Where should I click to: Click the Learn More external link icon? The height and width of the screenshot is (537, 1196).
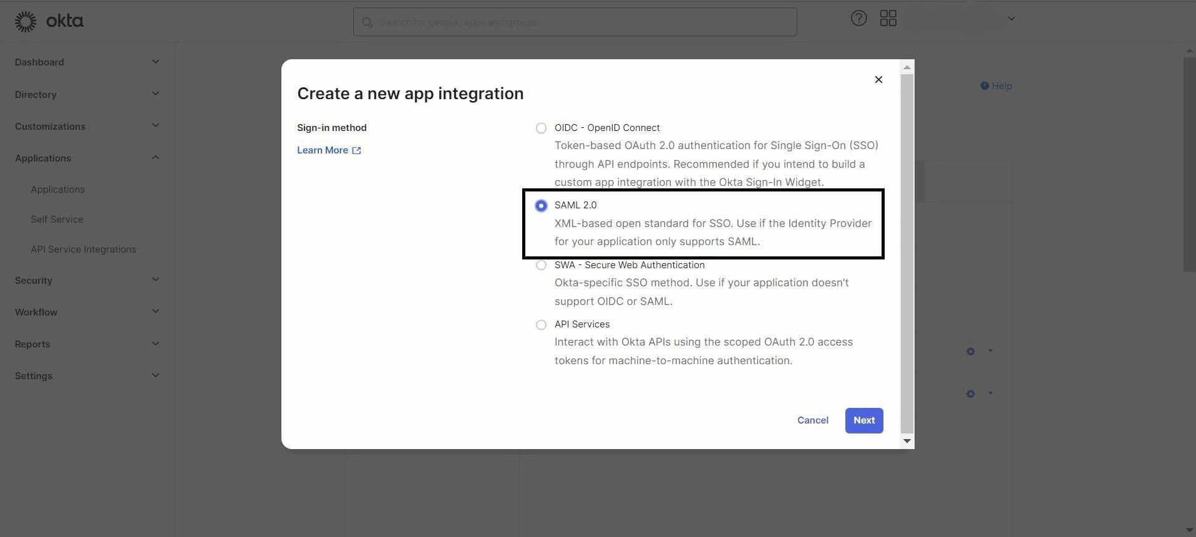pos(356,150)
